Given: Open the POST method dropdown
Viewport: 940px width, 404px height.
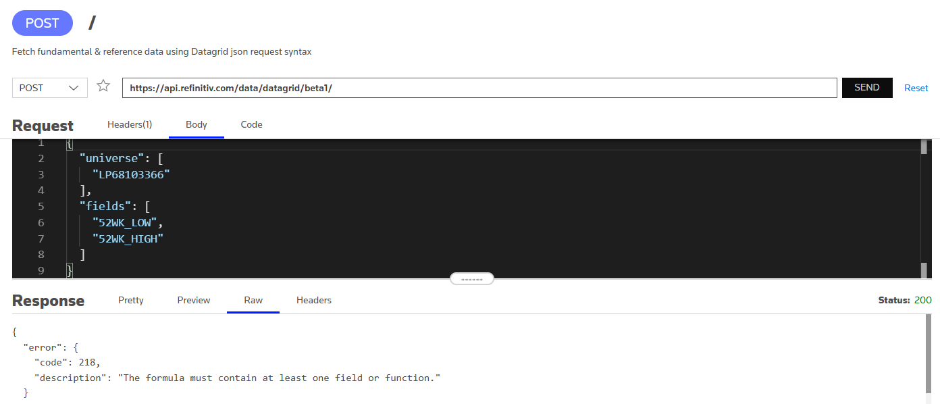Looking at the screenshot, I should click(x=50, y=88).
